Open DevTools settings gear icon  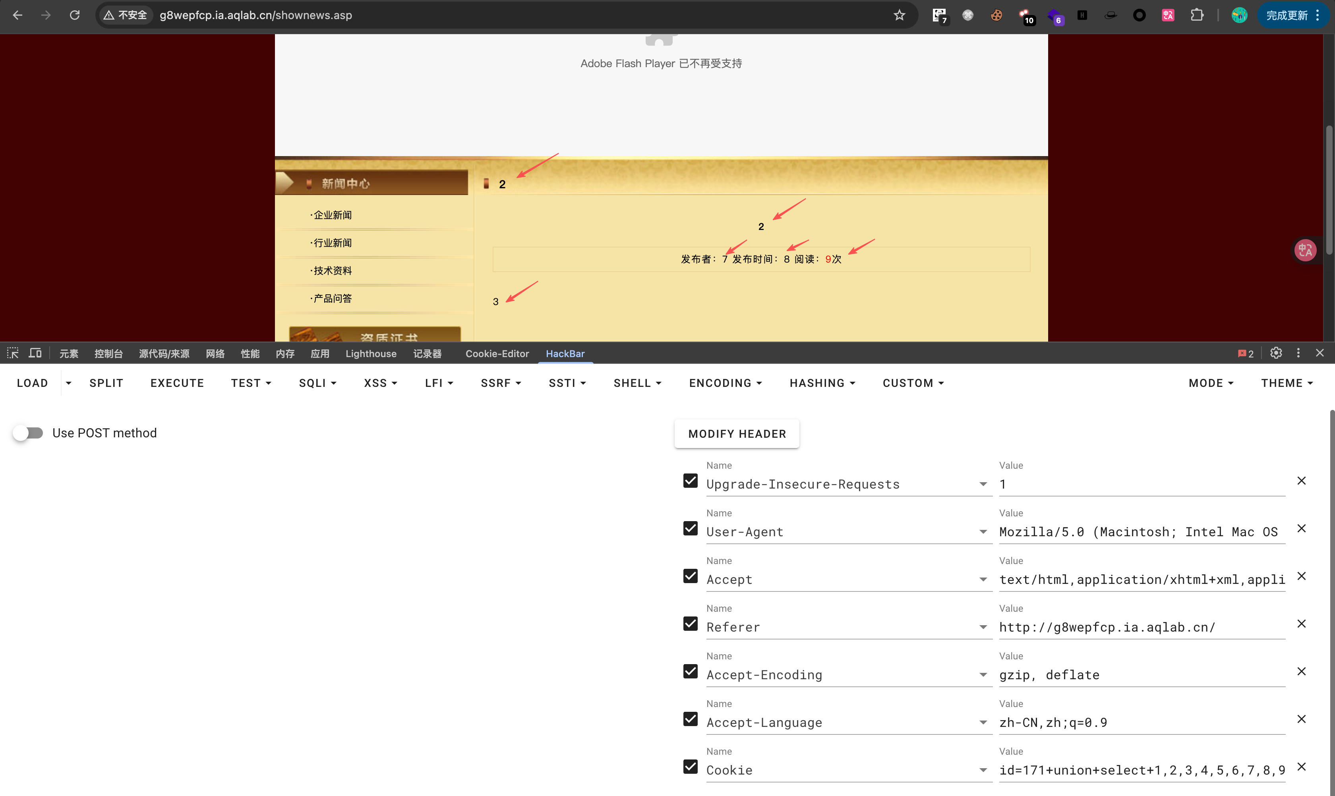pyautogui.click(x=1276, y=353)
